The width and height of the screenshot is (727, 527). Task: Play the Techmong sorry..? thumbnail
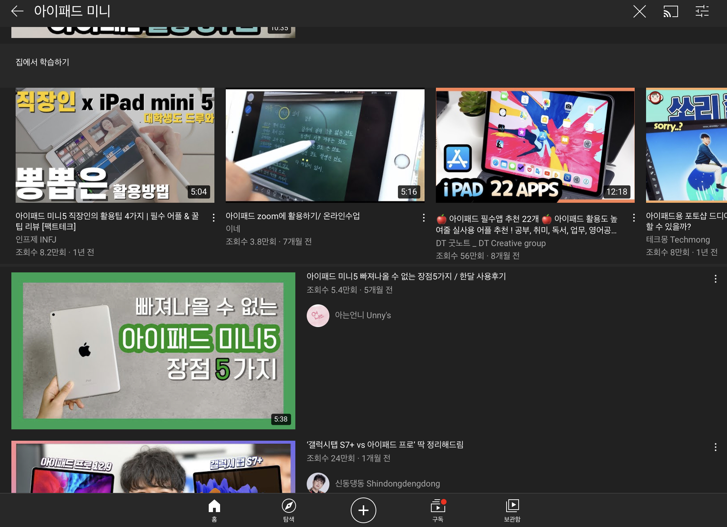click(x=687, y=145)
